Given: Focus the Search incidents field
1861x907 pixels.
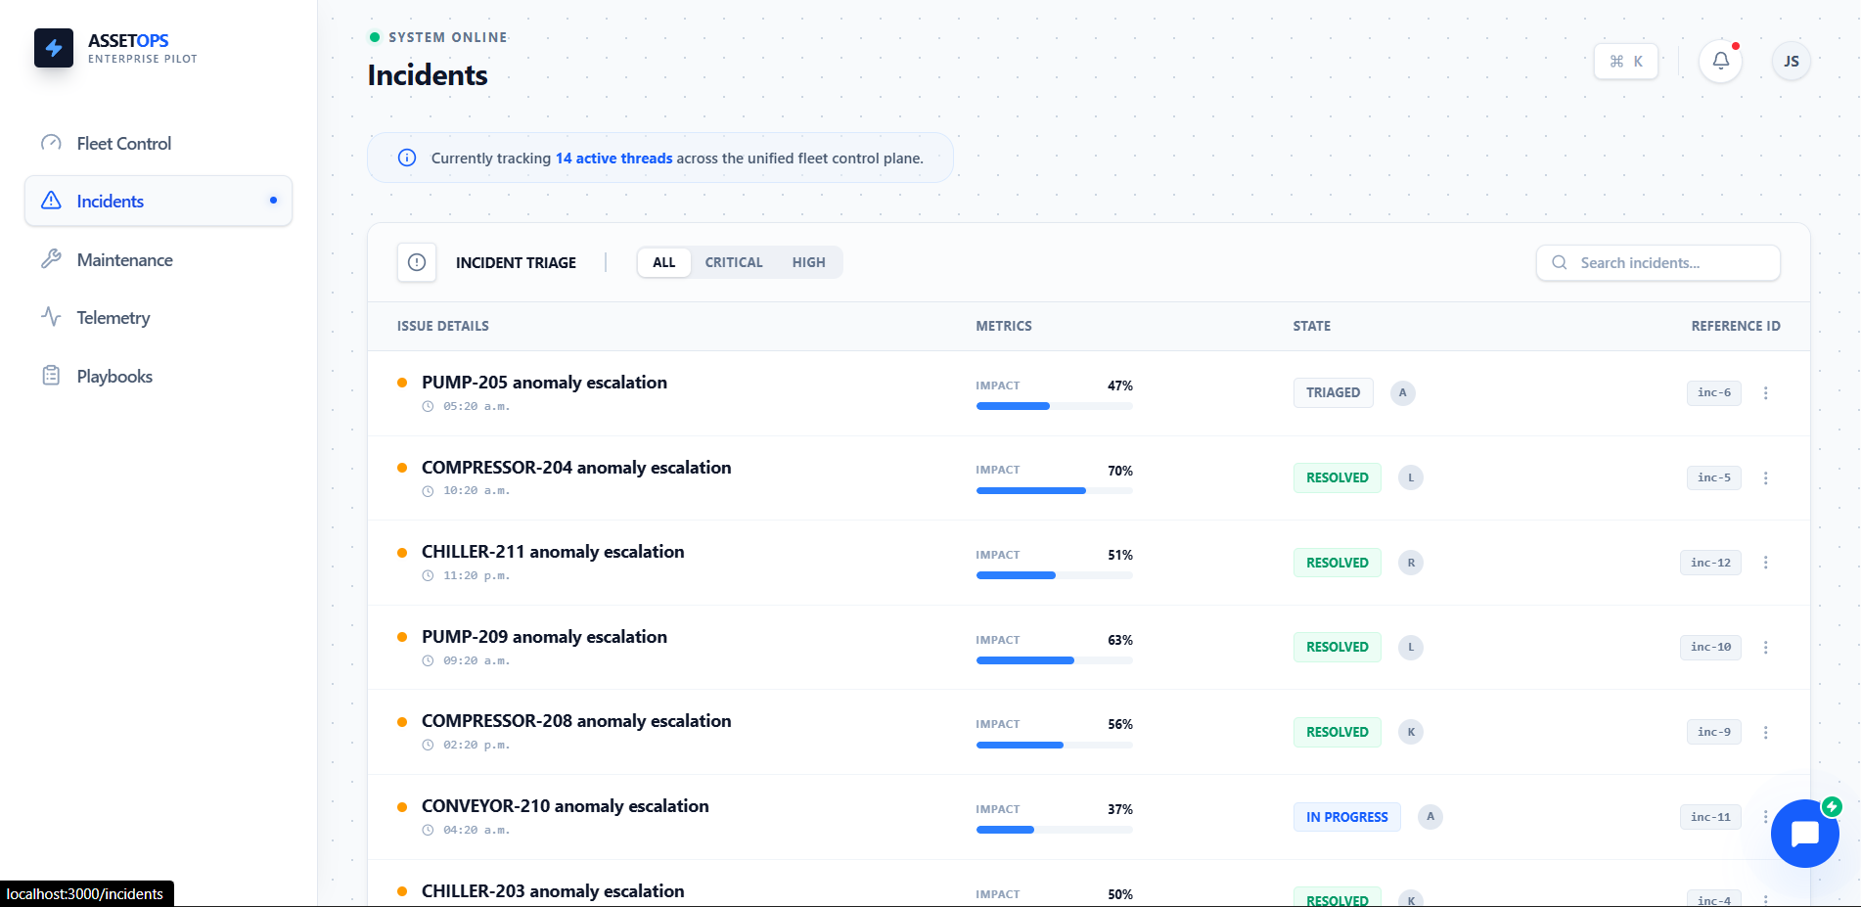Looking at the screenshot, I should (1657, 262).
